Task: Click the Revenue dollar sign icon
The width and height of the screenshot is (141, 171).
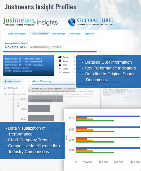Action: coord(60,72)
